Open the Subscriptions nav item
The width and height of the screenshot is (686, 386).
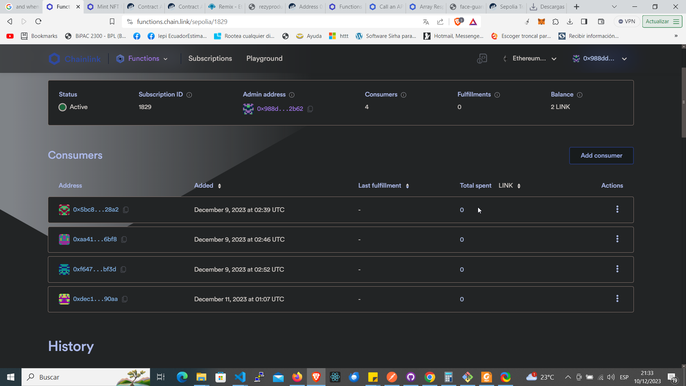click(x=210, y=59)
